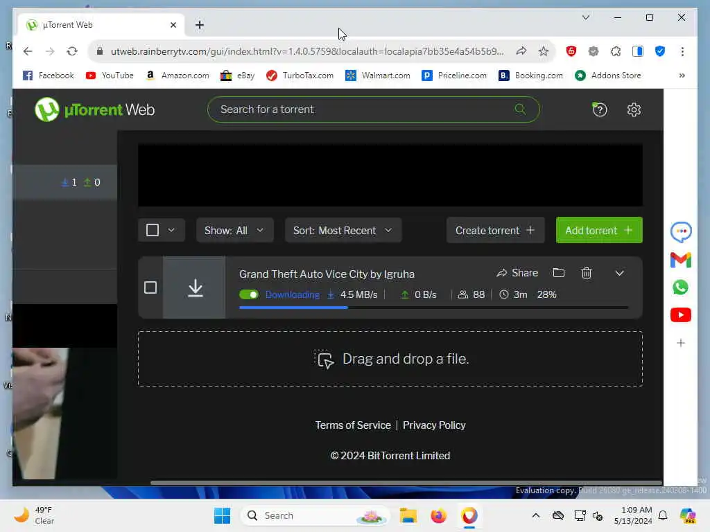Viewport: 710px width, 532px height.
Task: Click the blue shield extension icon
Action: pos(660,51)
